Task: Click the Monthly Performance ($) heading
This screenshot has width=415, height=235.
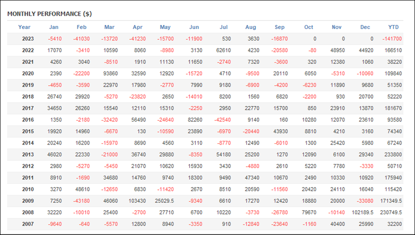Action: point(49,14)
